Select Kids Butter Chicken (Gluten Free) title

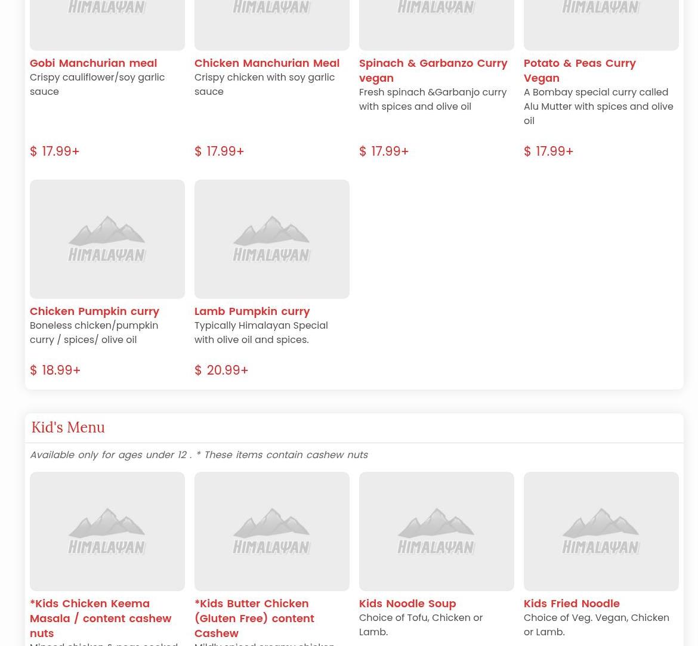click(x=254, y=618)
